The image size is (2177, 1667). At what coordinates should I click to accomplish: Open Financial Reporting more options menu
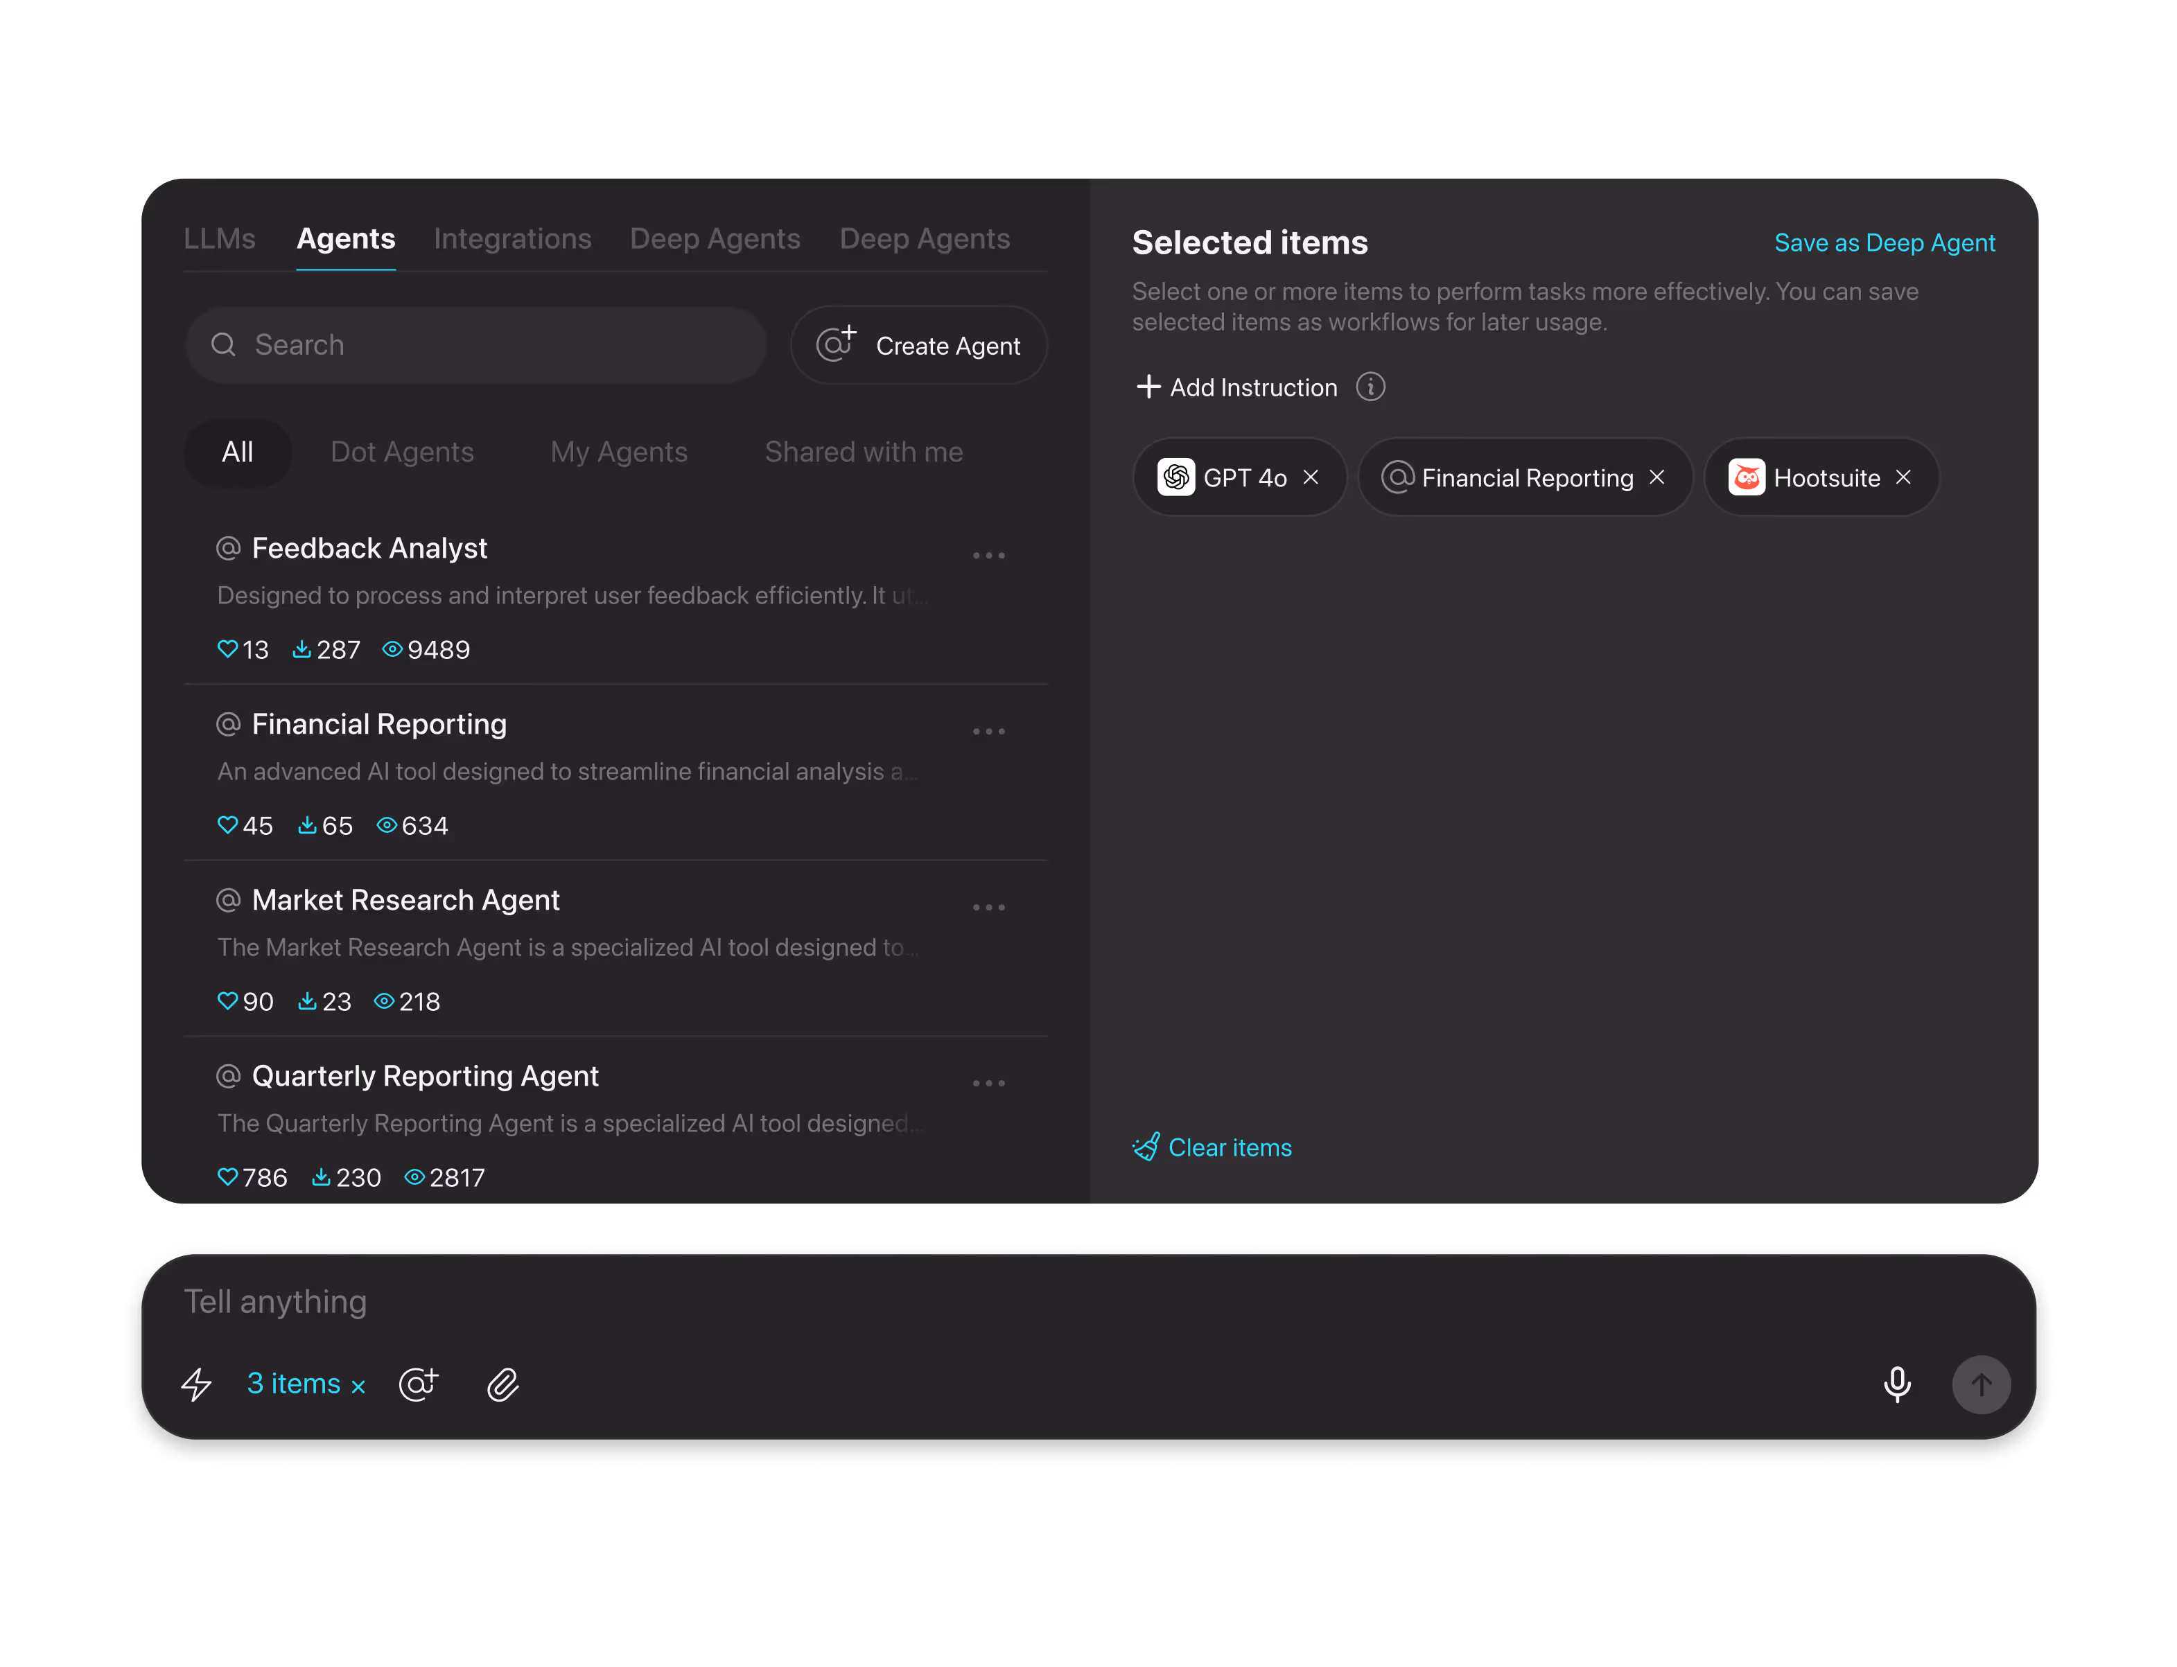pos(989,731)
